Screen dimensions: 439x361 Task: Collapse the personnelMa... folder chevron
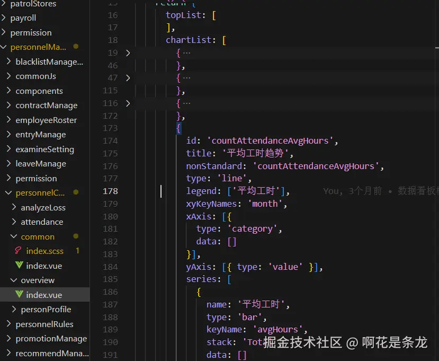click(4, 47)
